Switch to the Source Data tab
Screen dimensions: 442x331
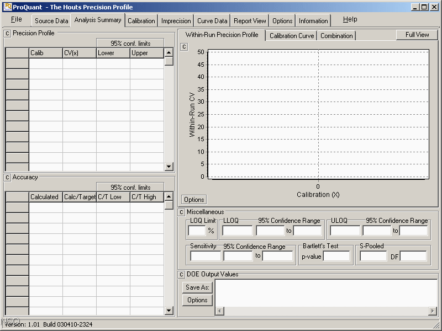[x=51, y=21]
